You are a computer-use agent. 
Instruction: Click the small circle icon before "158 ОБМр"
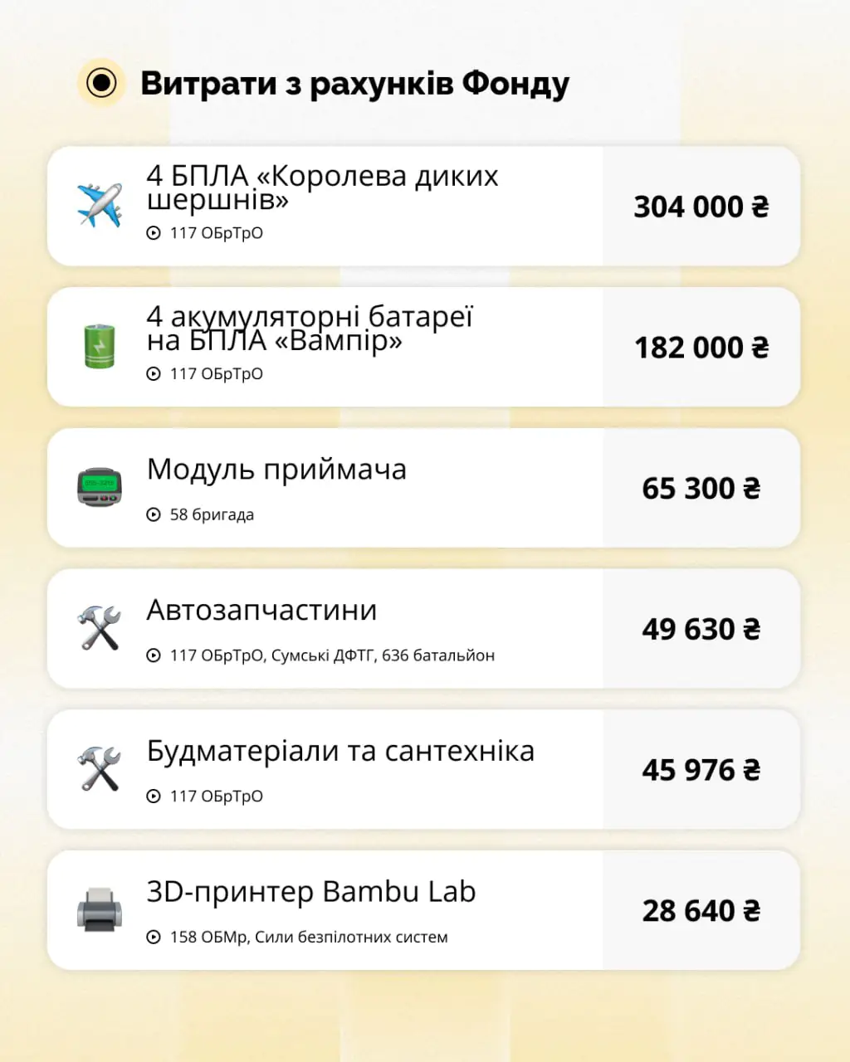click(x=154, y=937)
